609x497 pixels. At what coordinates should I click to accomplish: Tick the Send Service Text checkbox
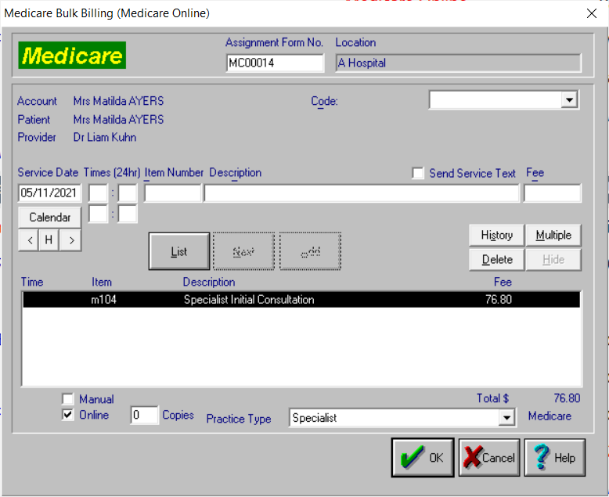[x=418, y=173]
